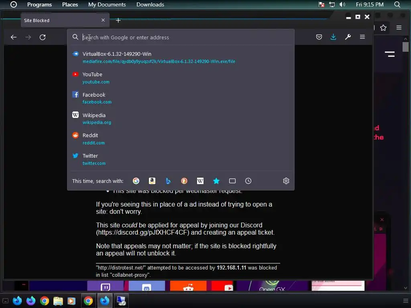
Task: Click the volume speaker tray icon
Action: click(342, 4)
